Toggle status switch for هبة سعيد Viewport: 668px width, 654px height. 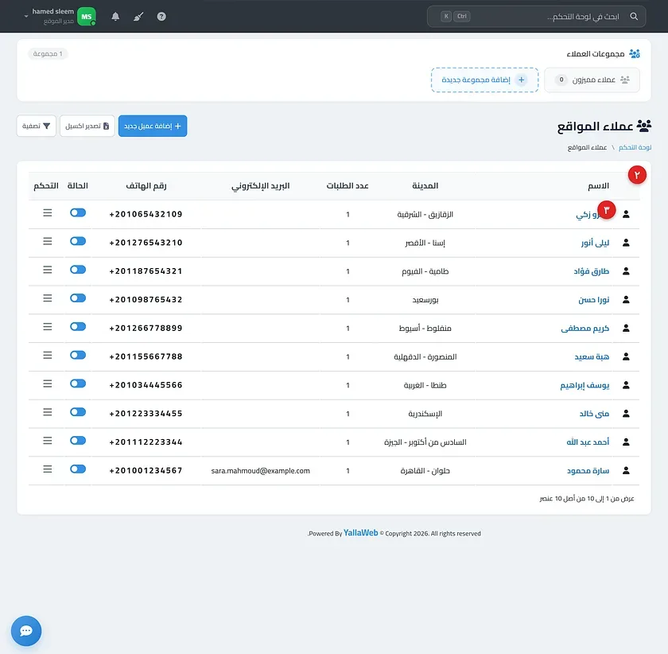78,355
